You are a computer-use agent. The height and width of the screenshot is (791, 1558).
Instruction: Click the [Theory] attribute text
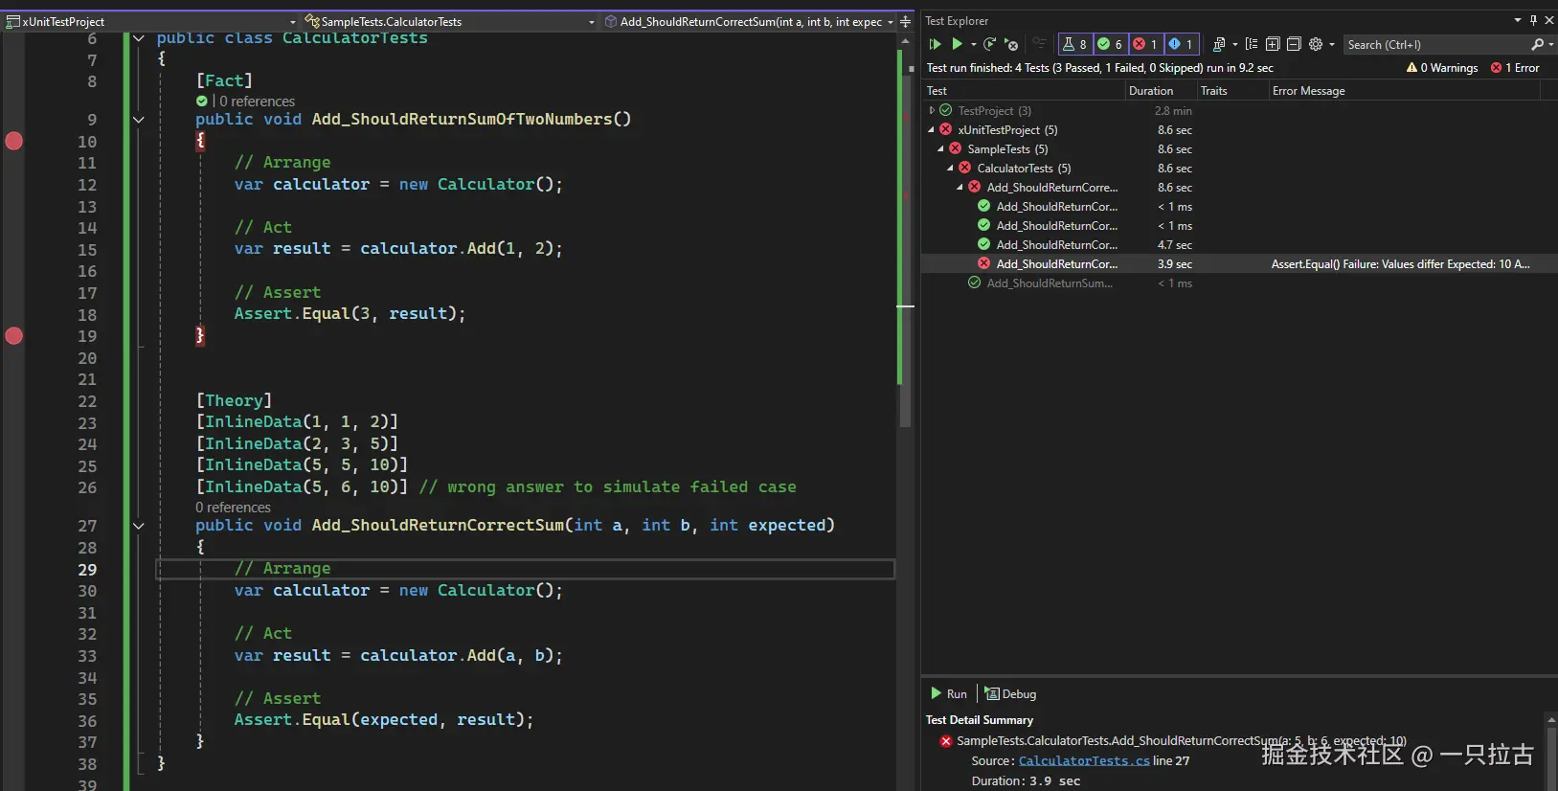coord(234,400)
